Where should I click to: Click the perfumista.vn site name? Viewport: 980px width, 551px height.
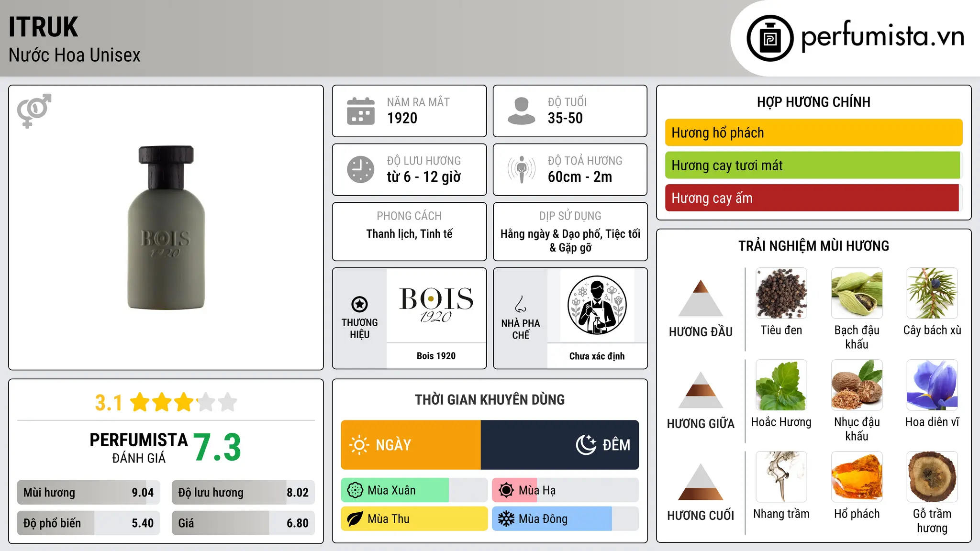pyautogui.click(x=882, y=36)
